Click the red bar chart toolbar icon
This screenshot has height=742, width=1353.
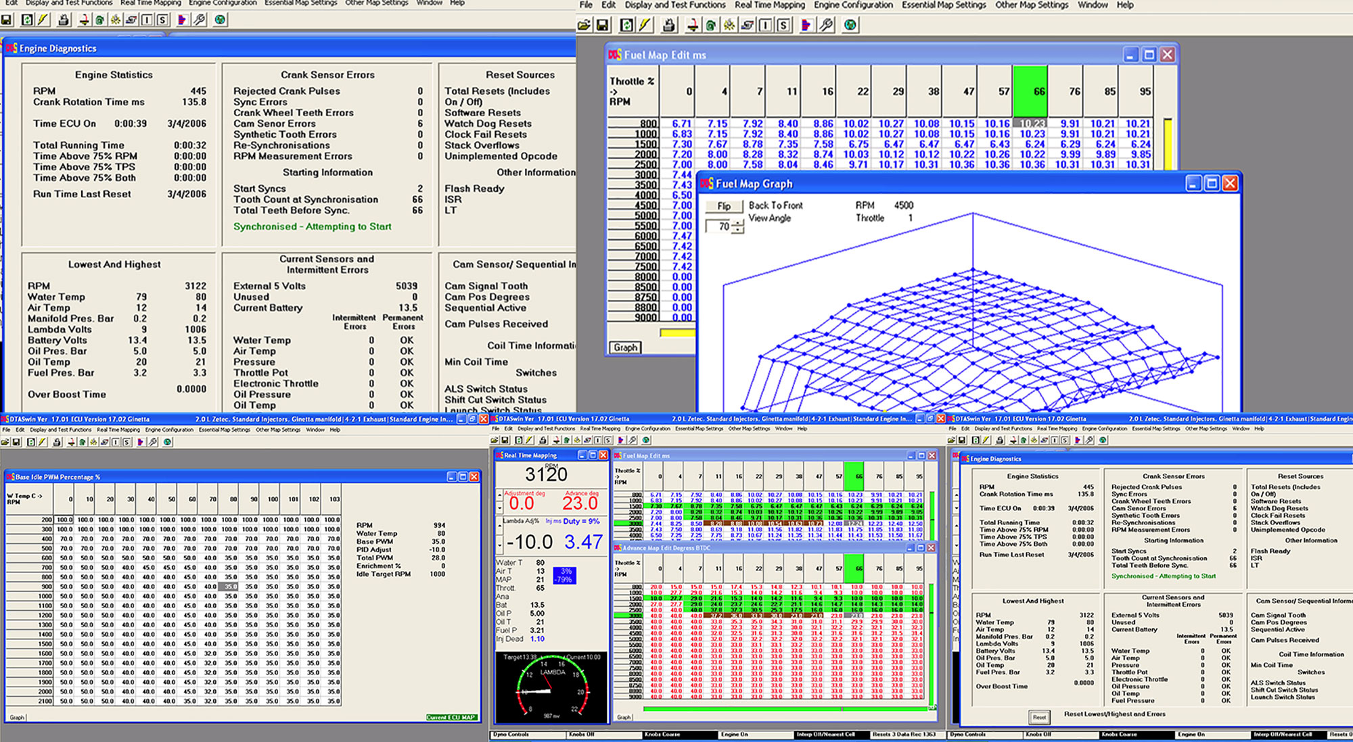click(806, 25)
